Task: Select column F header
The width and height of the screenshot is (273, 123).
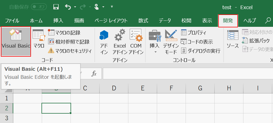Action: [171, 88]
